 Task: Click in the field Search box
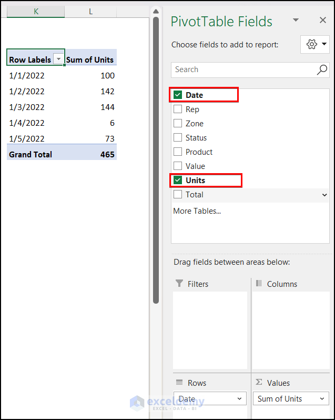242,69
